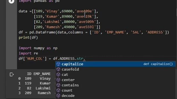Click the cube icon beside decode

[58, 96]
